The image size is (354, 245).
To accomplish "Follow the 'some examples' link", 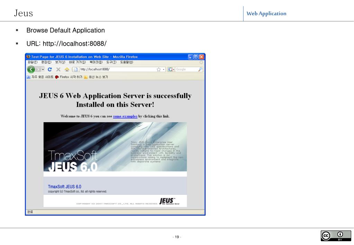I will click(125, 116).
